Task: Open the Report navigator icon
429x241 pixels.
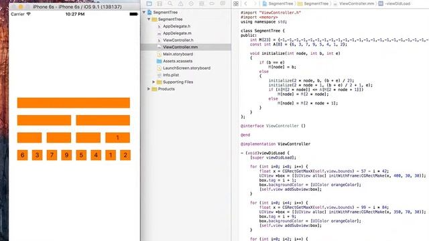Action: click(223, 3)
